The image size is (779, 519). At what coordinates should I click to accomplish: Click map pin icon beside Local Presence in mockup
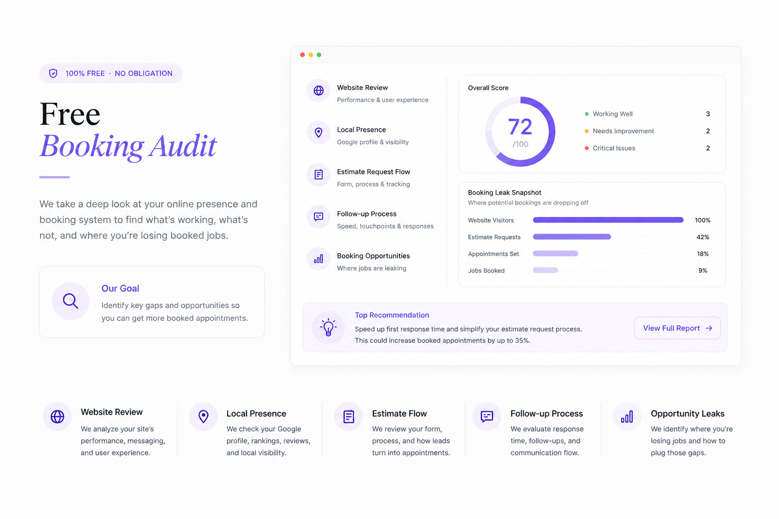[x=318, y=133]
